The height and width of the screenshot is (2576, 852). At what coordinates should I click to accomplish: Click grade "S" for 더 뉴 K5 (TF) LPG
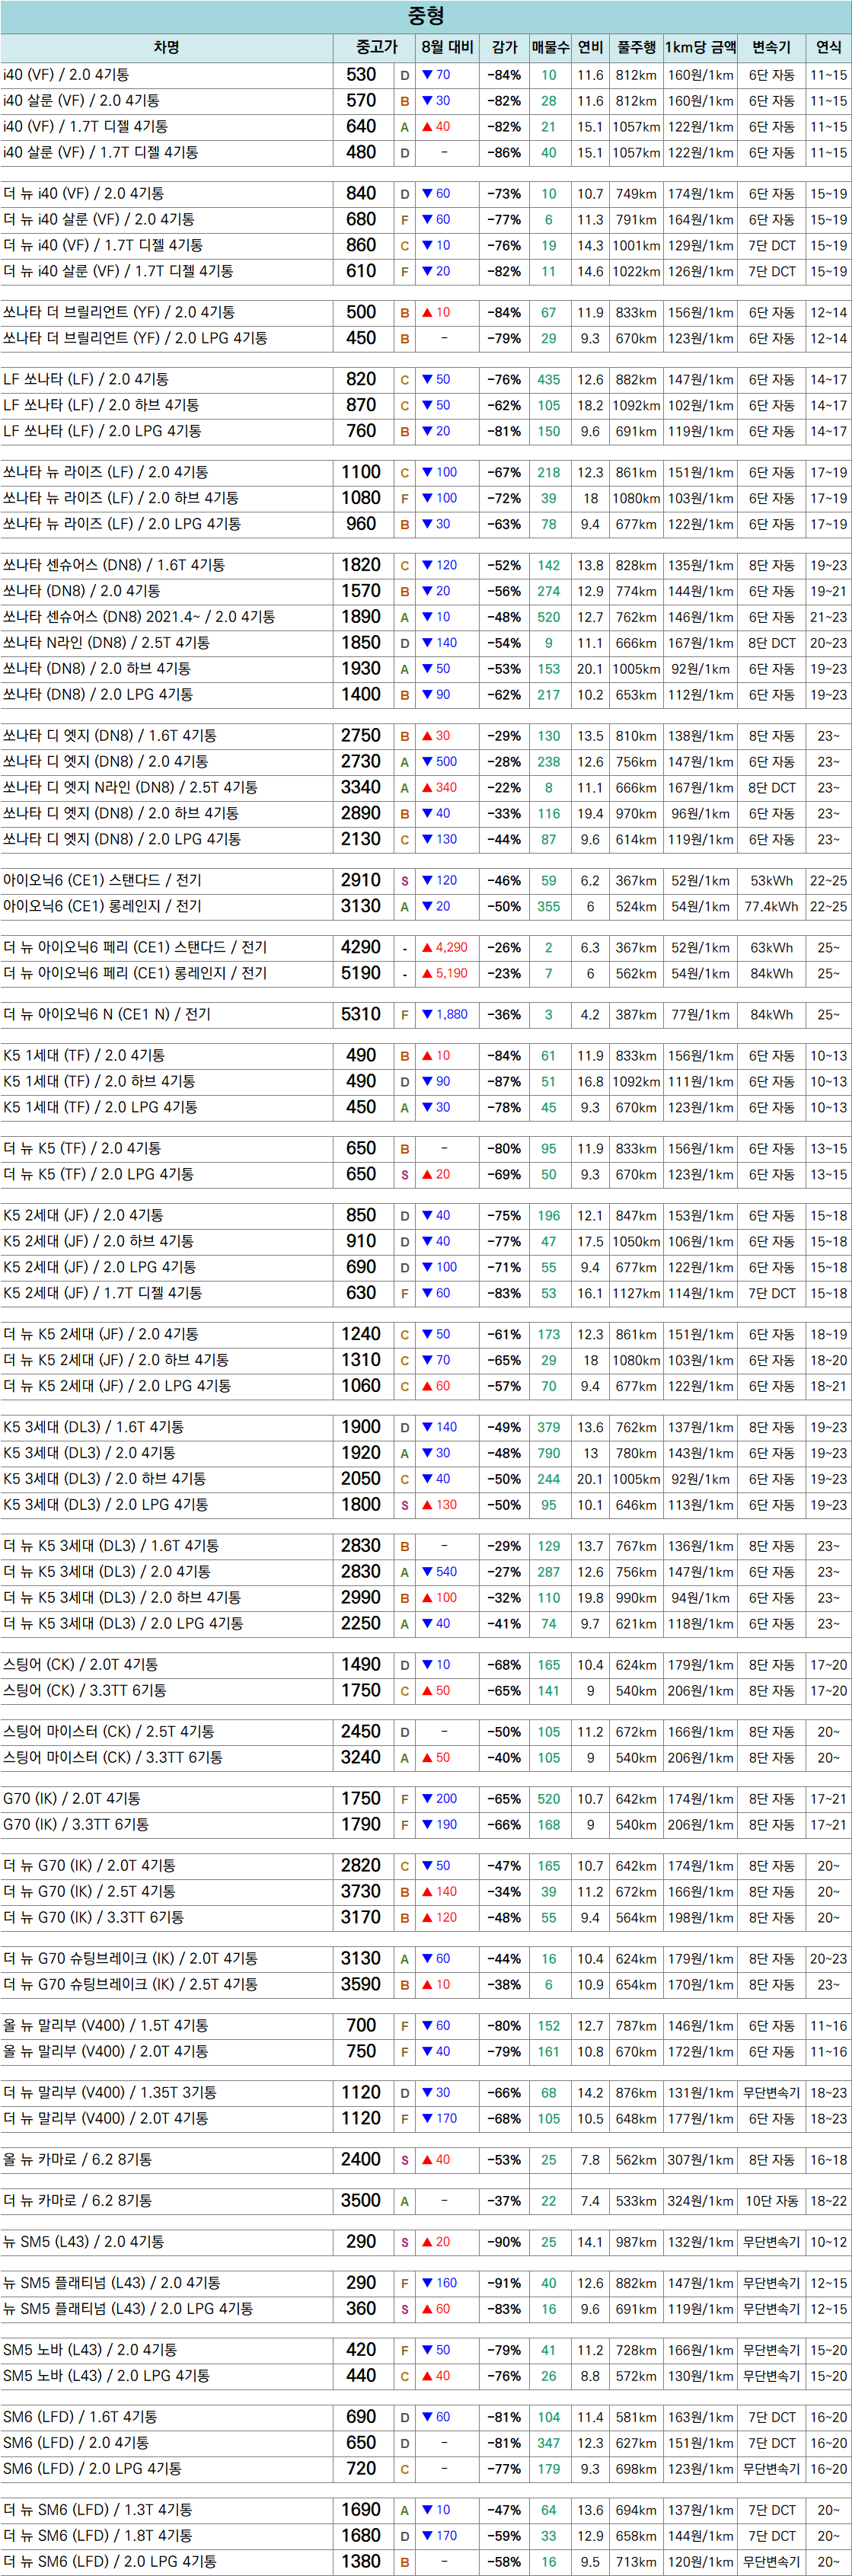tap(405, 1175)
